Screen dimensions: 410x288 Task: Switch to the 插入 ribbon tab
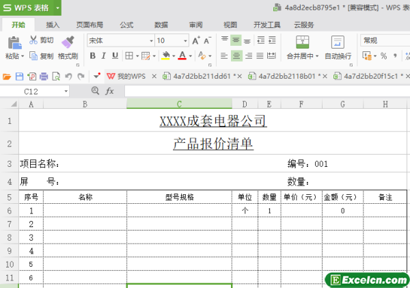(x=53, y=25)
